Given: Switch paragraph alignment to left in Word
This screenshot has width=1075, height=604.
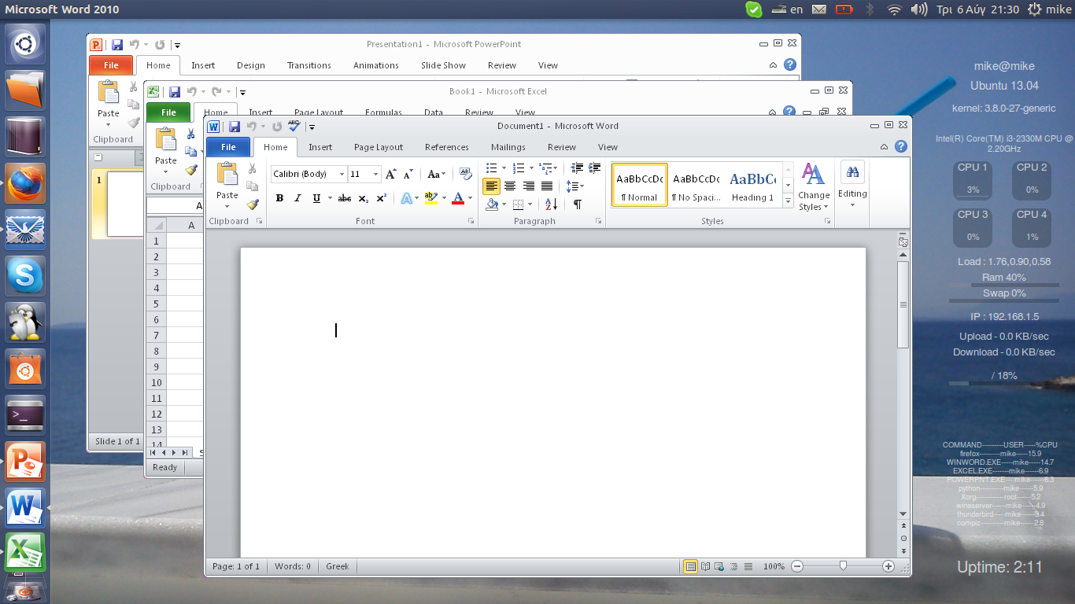Looking at the screenshot, I should (491, 186).
